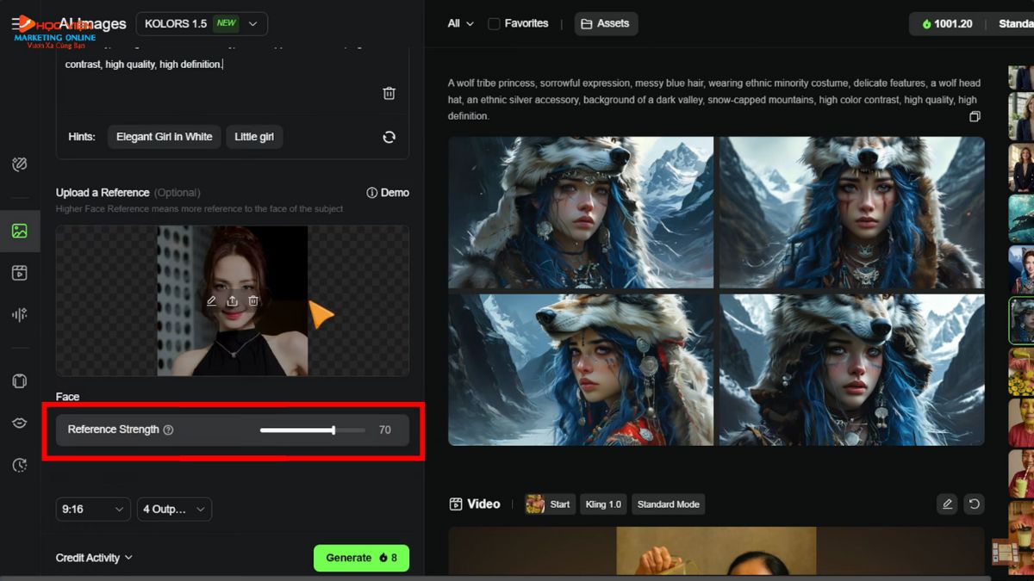Image resolution: width=1034 pixels, height=581 pixels.
Task: Open the AI virtual try-on shirt icon
Action: click(20, 380)
